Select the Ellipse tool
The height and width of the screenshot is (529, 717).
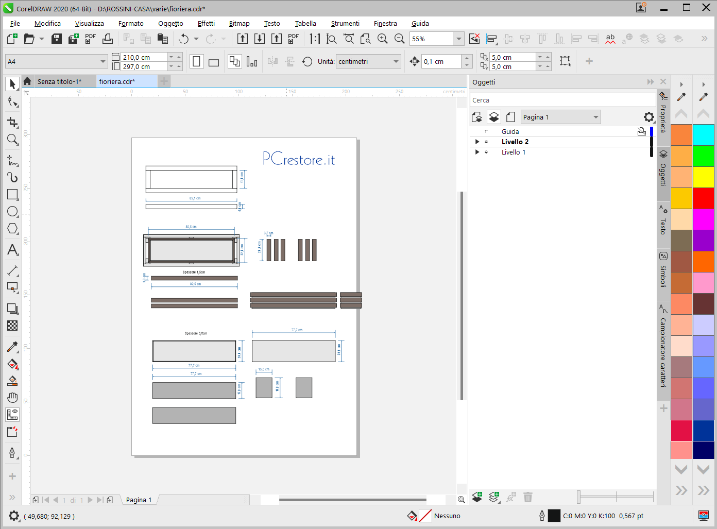coord(12,211)
